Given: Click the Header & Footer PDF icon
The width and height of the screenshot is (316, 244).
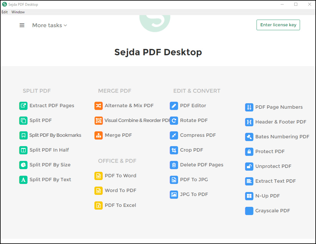Looking at the screenshot, I should click(x=249, y=122).
